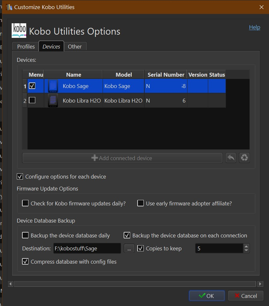This screenshot has height=306, width=269.
Task: Open destination folder browse button
Action: (129, 248)
